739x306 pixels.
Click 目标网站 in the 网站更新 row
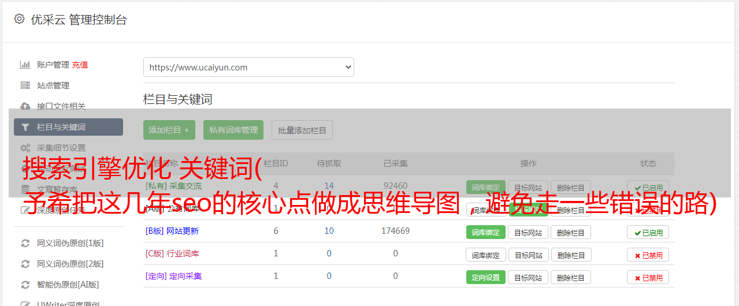coord(528,232)
